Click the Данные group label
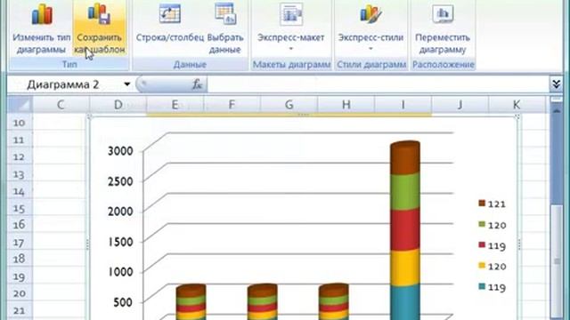 (190, 65)
